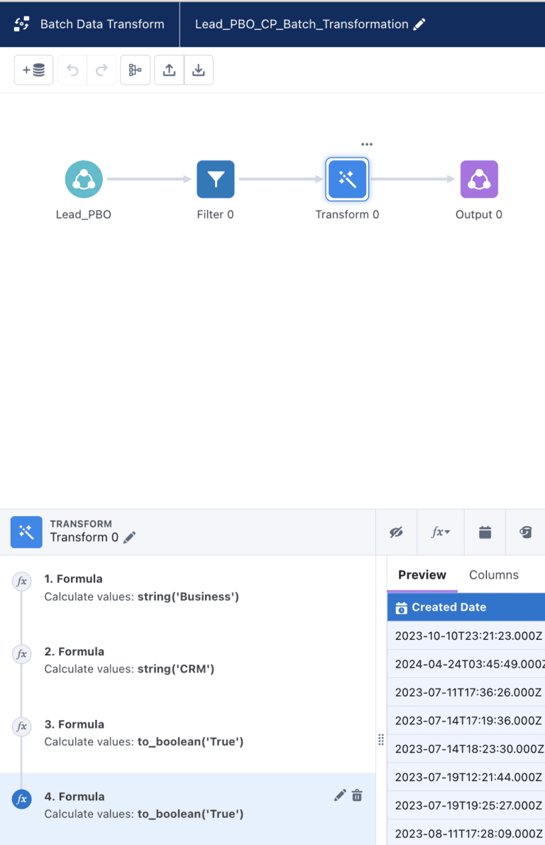
Task: Click the cell 2023-07-11T17:36:26.000Z
Action: tap(466, 692)
